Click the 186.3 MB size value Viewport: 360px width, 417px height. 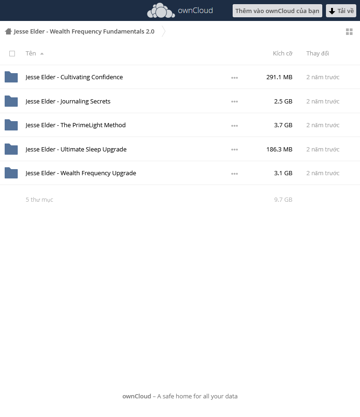pyautogui.click(x=279, y=149)
